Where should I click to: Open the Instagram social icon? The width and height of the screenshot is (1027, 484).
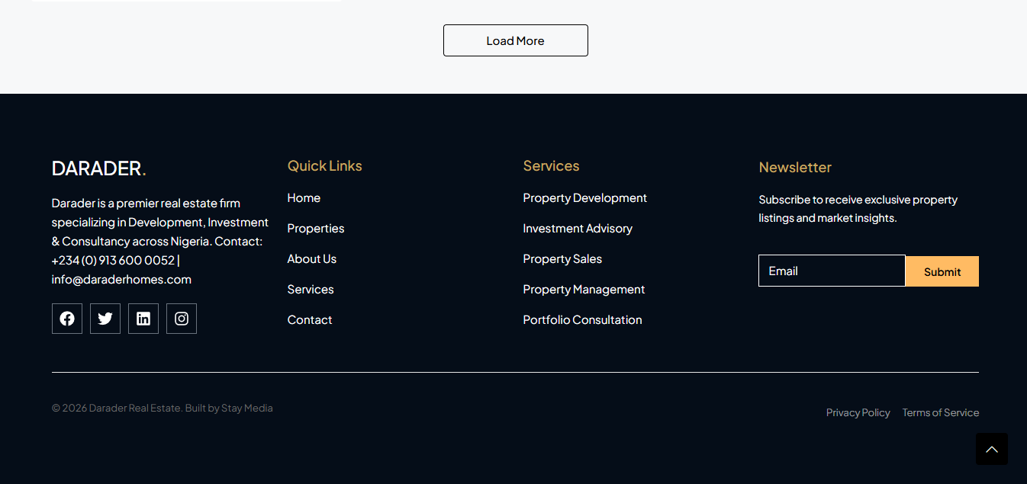tap(182, 319)
